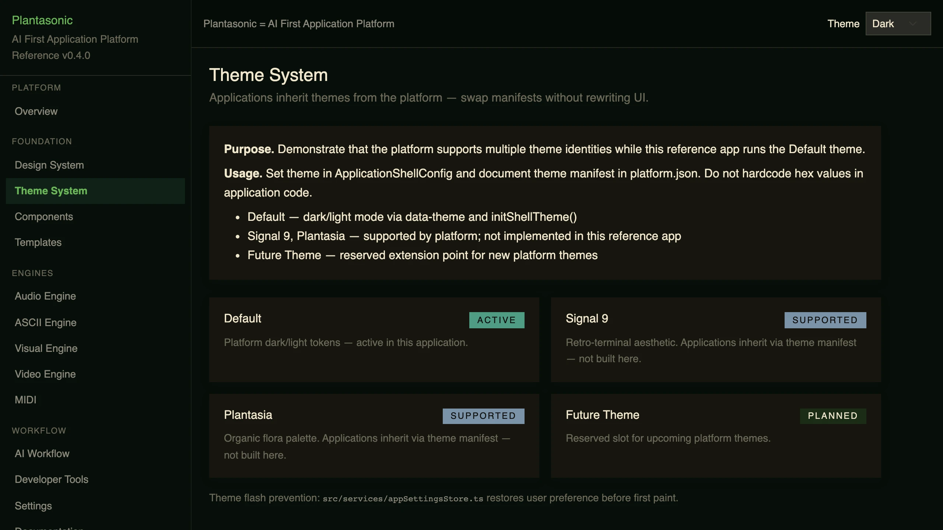Click the 'Purpose.' bold label
This screenshot has height=530, width=943.
249,149
